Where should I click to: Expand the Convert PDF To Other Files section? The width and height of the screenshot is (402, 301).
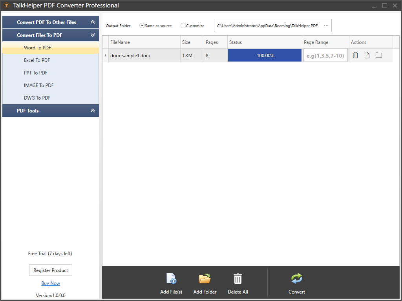pyautogui.click(x=51, y=22)
